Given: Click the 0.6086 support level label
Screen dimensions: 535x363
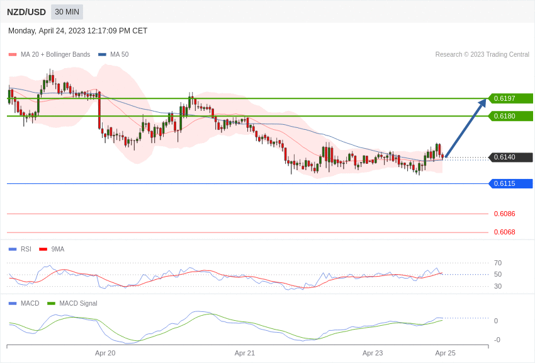Looking at the screenshot, I should 505,214.
